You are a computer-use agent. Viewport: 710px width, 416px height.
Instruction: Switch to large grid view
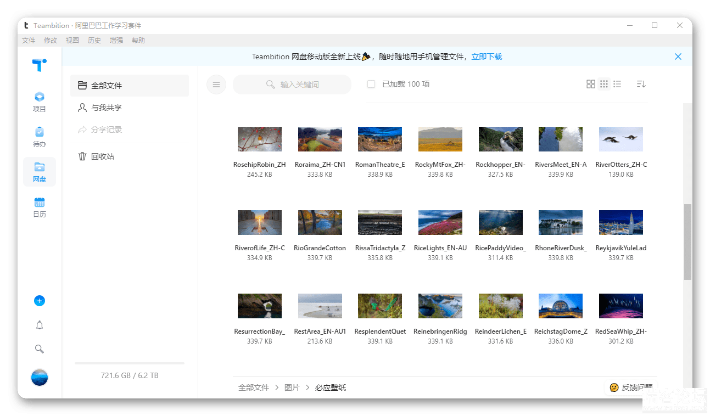(591, 84)
